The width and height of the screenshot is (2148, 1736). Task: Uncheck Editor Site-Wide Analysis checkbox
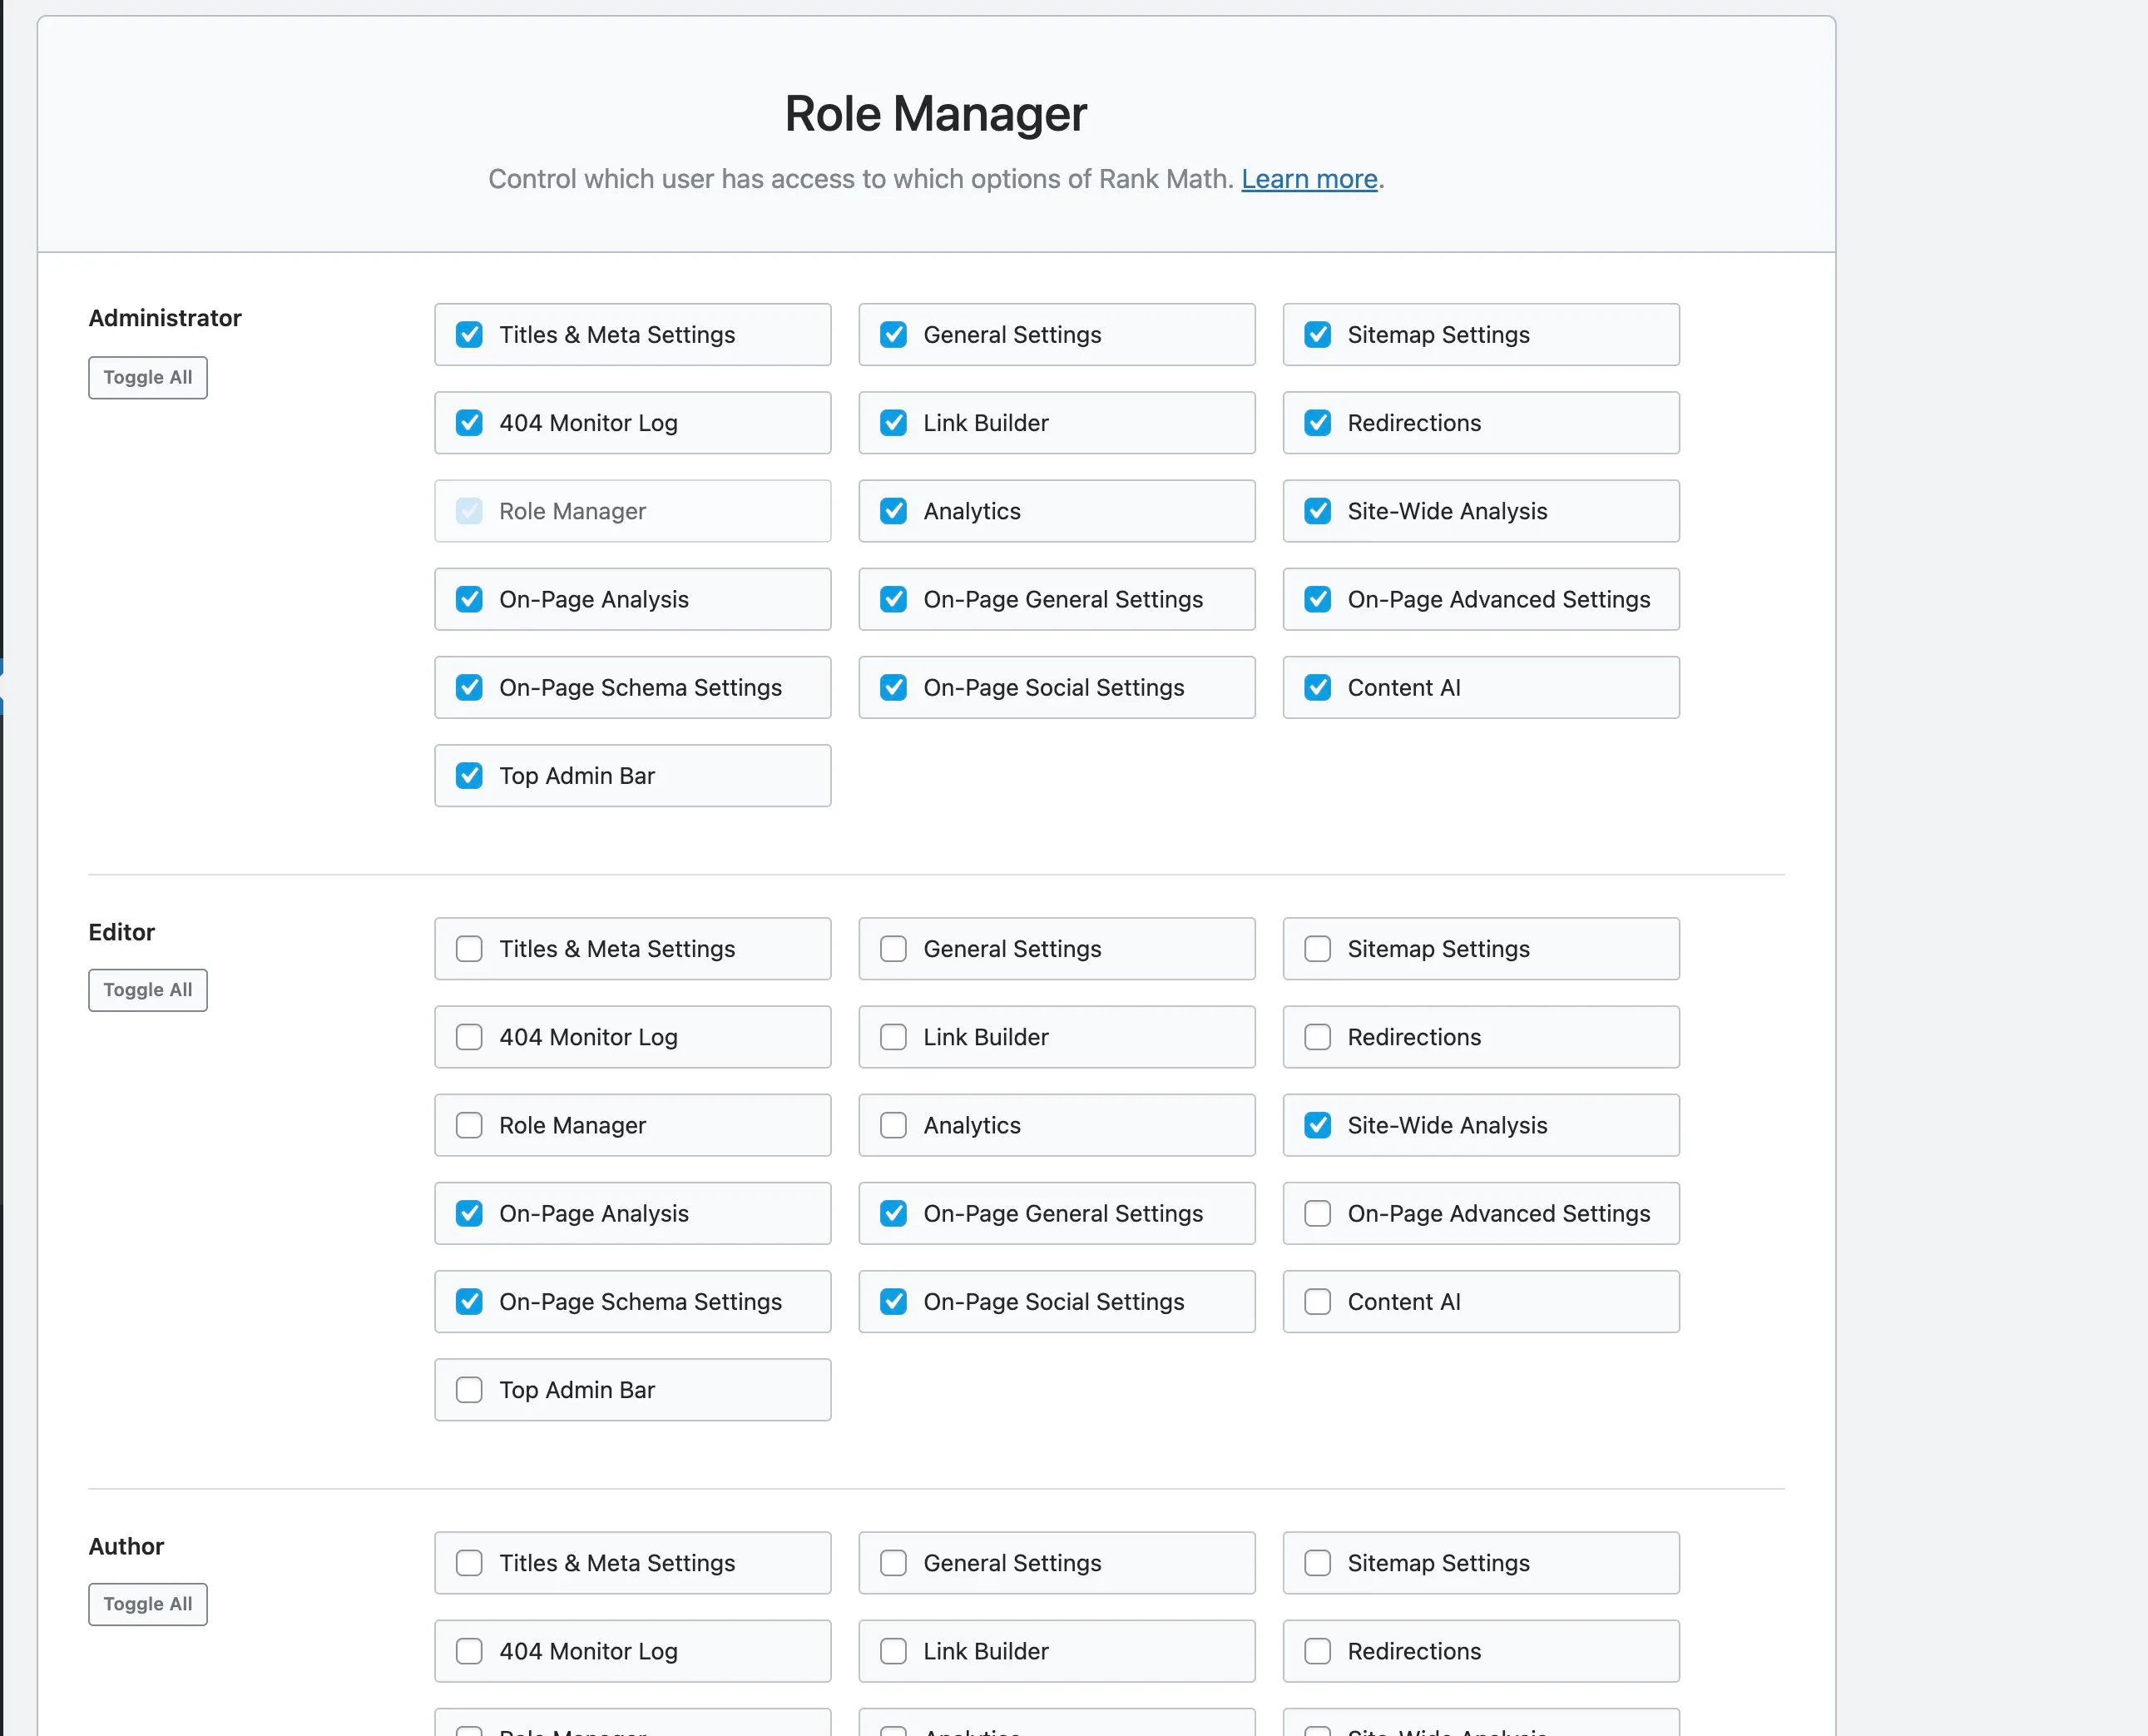pyautogui.click(x=1318, y=1125)
